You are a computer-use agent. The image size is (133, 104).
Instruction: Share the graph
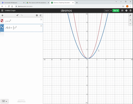[x=122, y=11]
